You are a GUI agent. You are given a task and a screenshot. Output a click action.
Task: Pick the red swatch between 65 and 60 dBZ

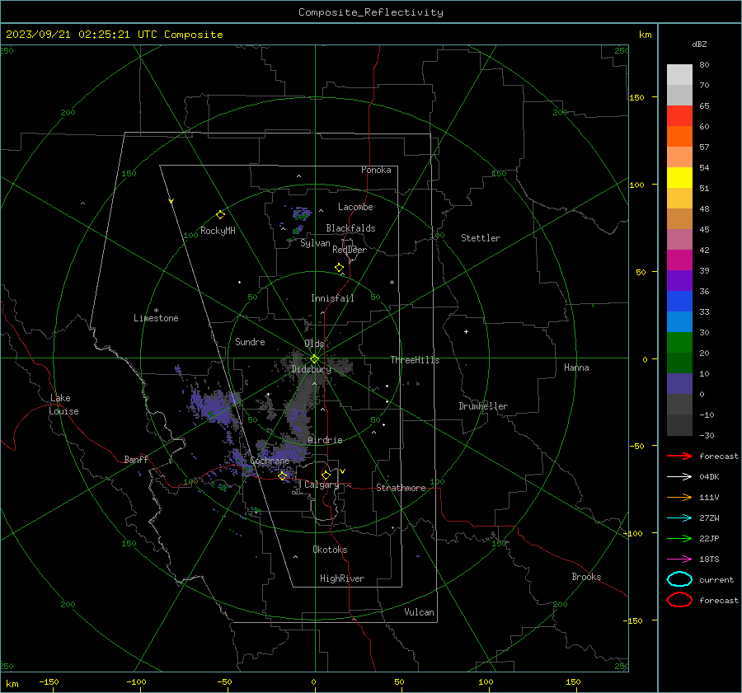[679, 115]
